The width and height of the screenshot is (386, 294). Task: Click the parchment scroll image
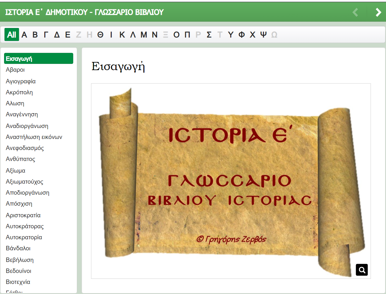click(231, 181)
